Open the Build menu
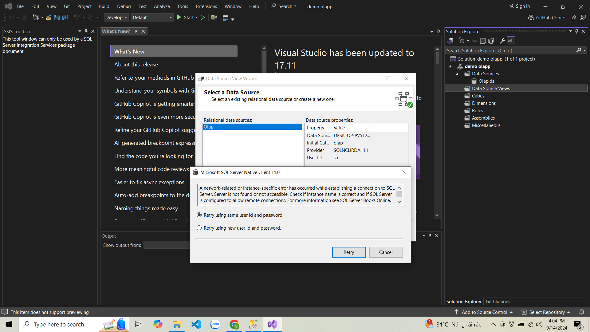 coord(104,6)
